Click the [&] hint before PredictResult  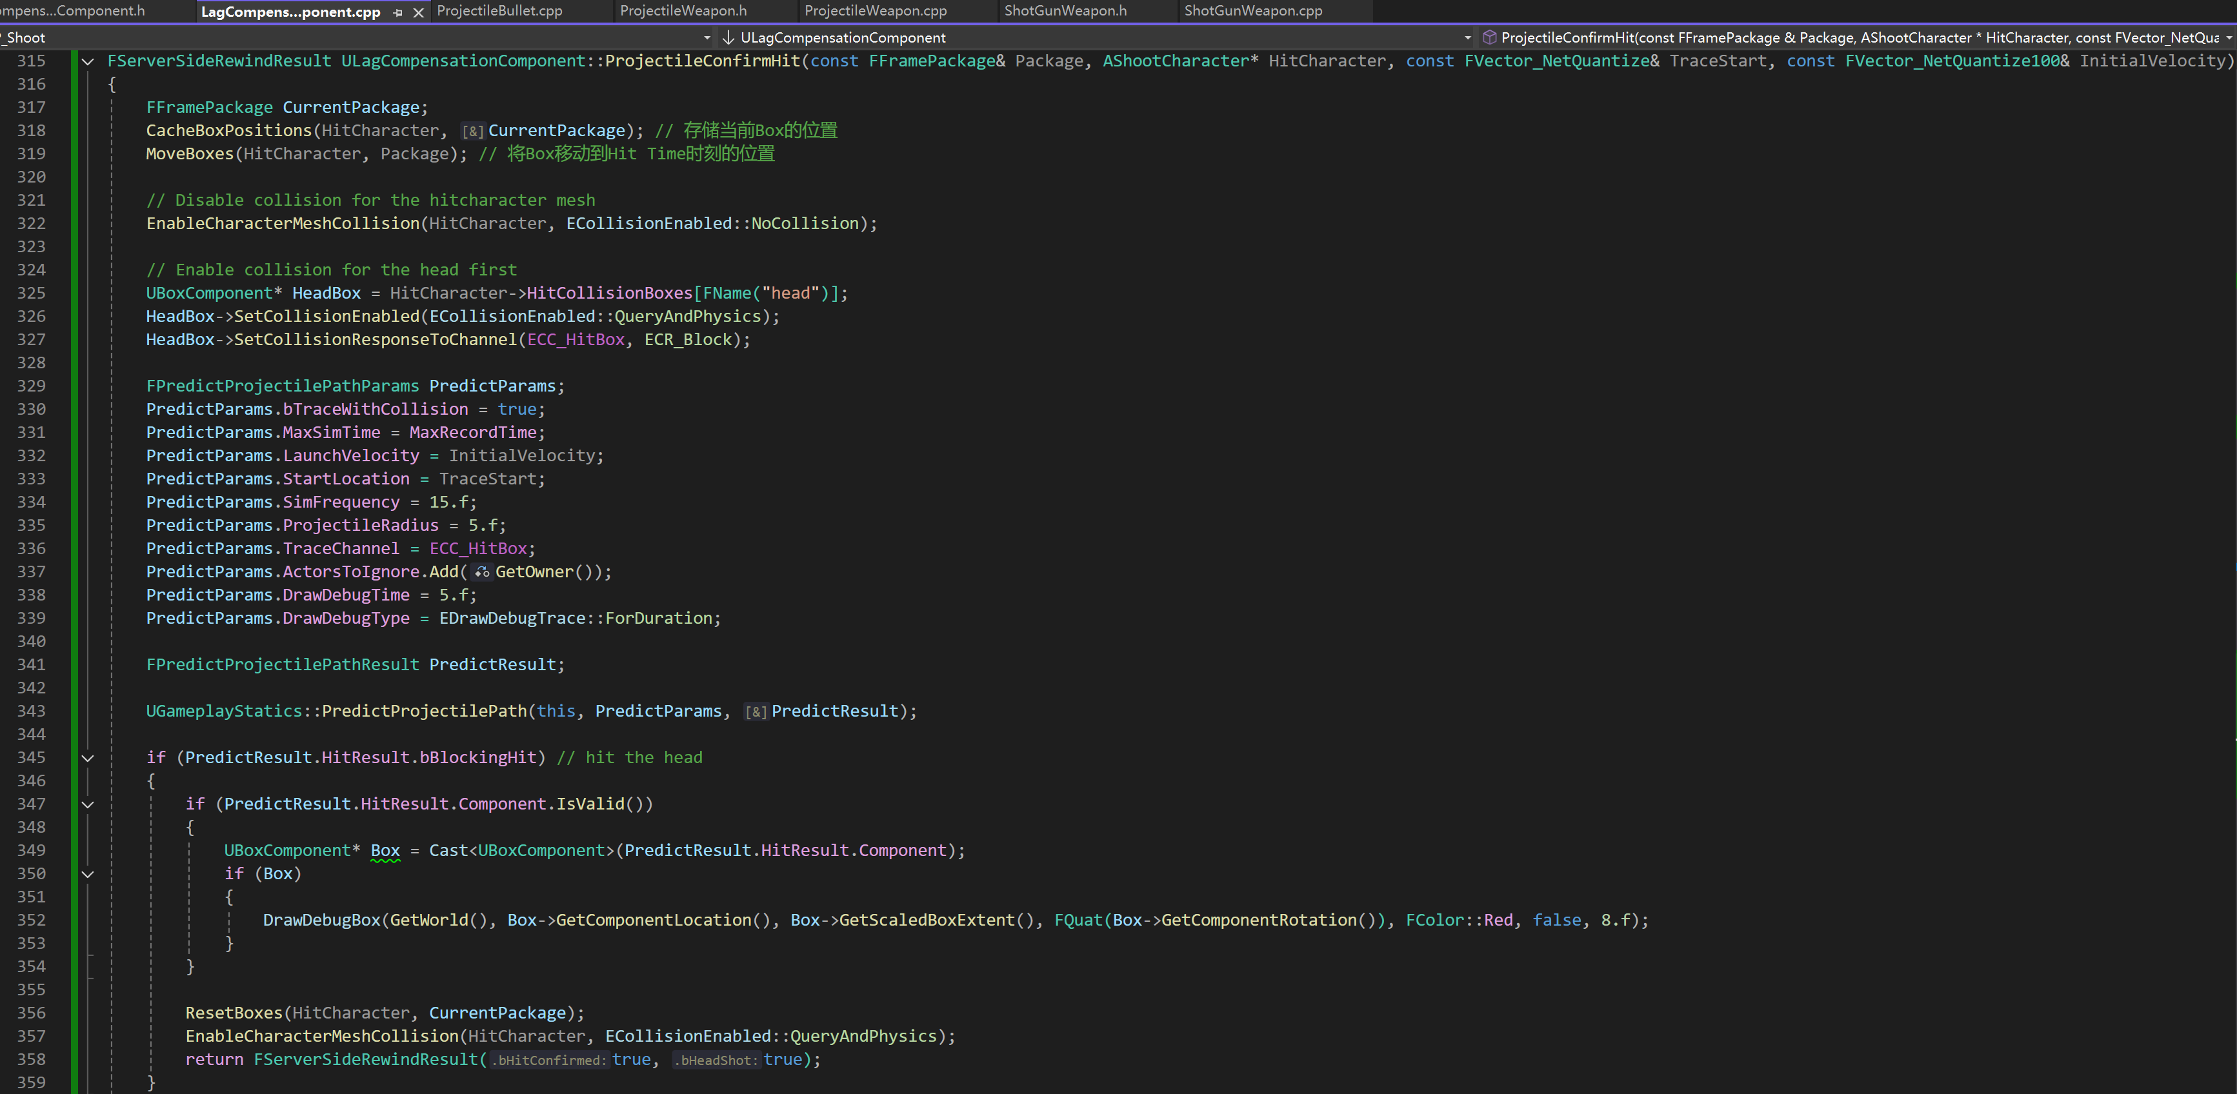coord(756,712)
